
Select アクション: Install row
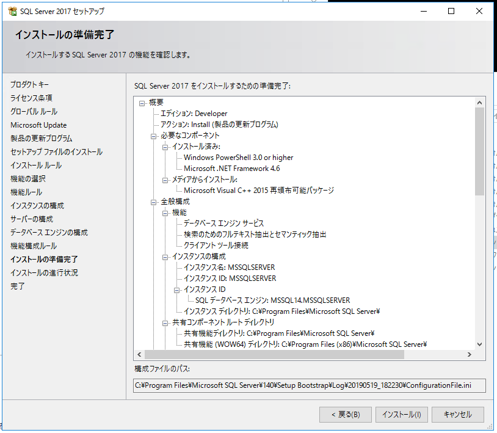point(219,125)
